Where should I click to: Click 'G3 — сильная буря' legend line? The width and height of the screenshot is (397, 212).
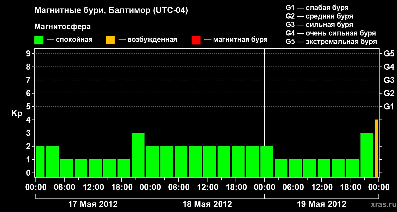pos(319,25)
